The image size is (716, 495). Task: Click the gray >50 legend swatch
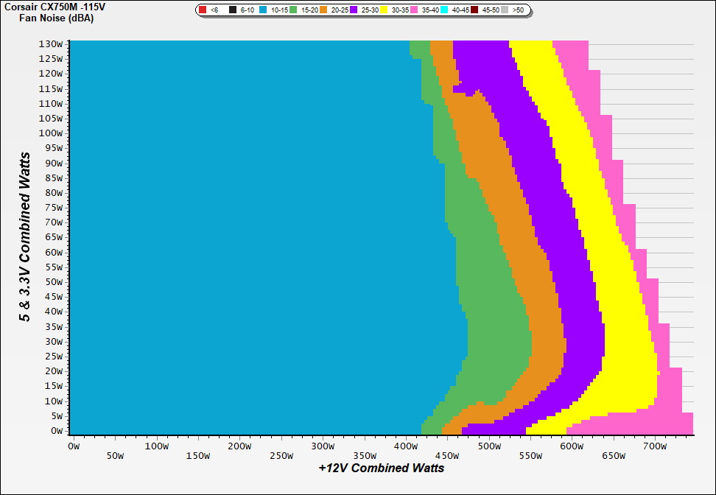click(x=505, y=10)
